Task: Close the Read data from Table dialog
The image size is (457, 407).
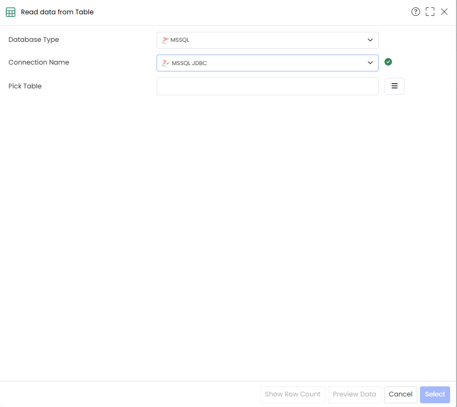Action: tap(444, 12)
